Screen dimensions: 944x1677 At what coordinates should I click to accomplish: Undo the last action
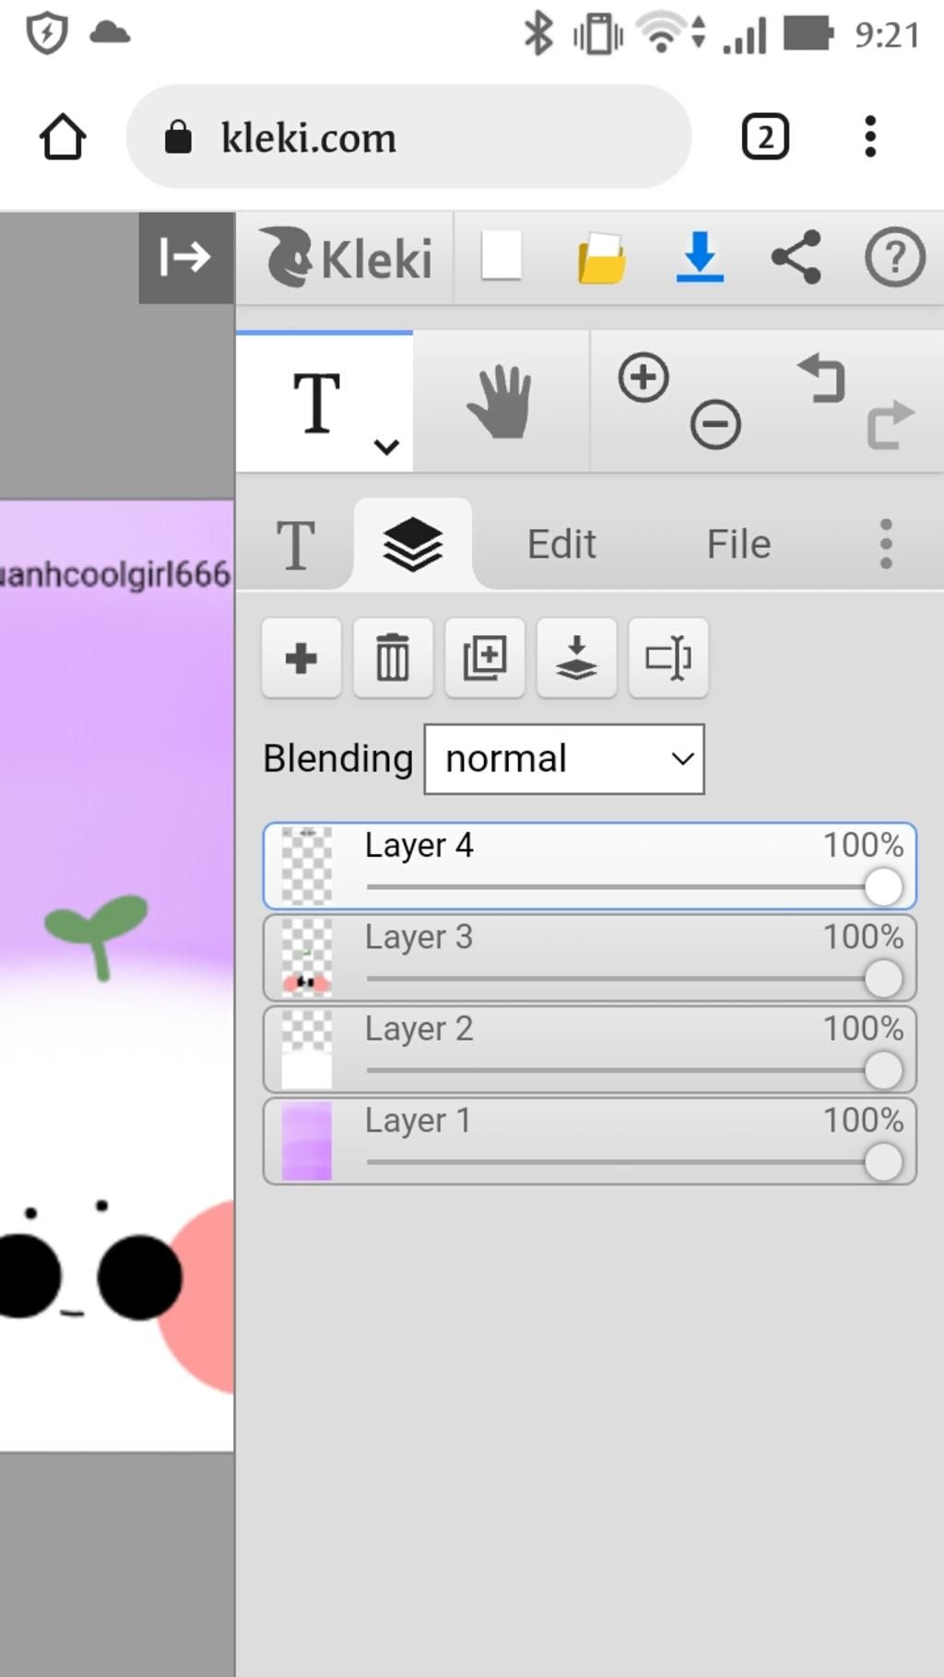click(x=821, y=378)
